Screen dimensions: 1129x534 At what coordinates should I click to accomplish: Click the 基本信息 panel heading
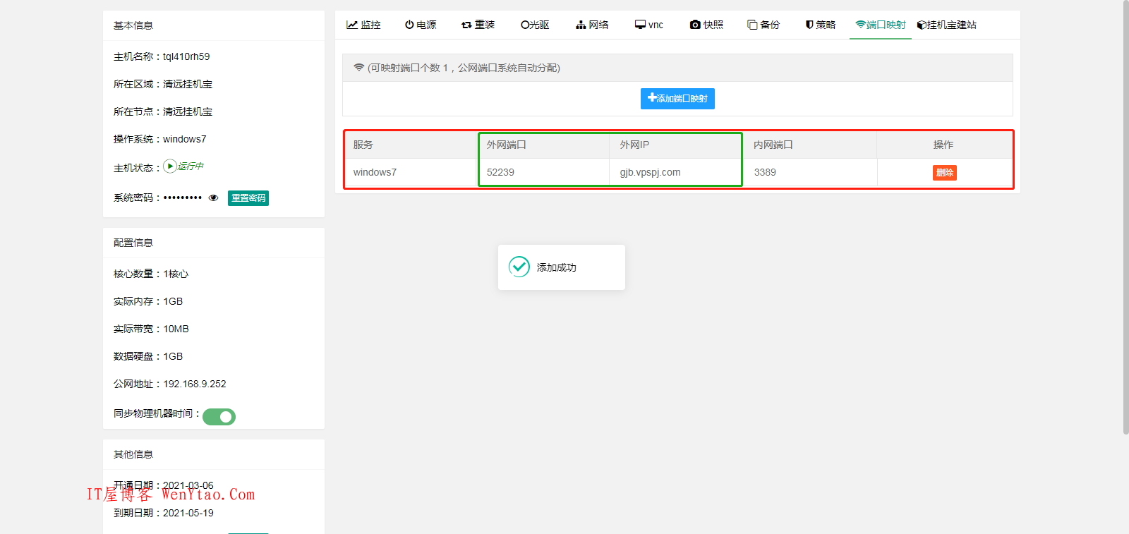click(133, 25)
